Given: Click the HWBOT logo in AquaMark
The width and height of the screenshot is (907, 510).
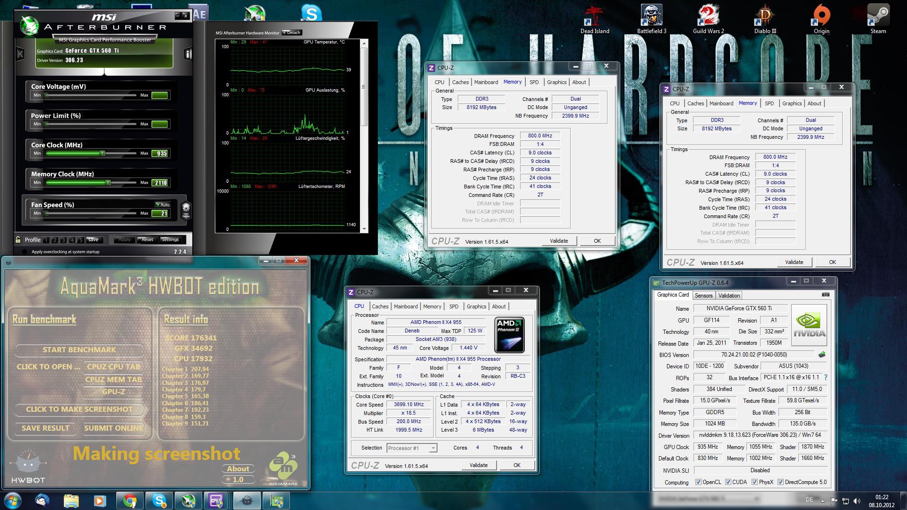Looking at the screenshot, I should click(x=29, y=467).
